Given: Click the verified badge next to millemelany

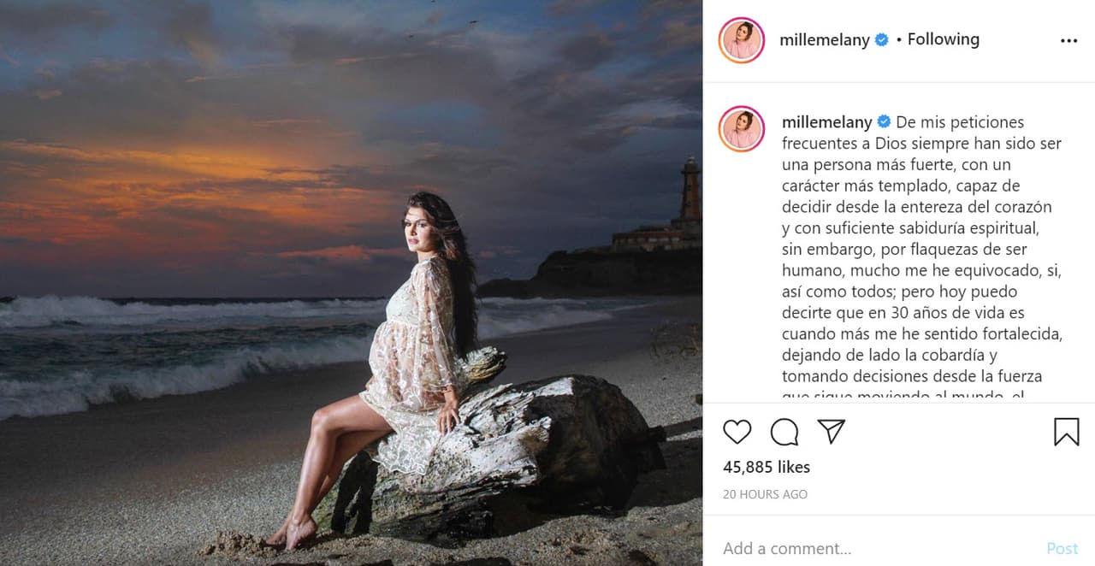Looking at the screenshot, I should (x=881, y=39).
